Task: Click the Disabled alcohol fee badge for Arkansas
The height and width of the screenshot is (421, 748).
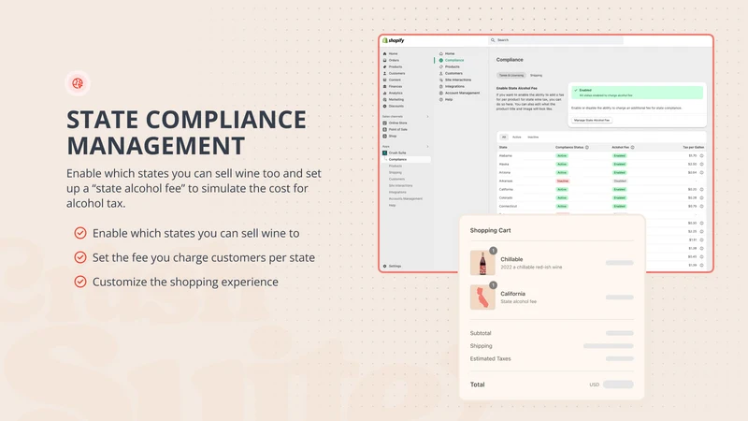Action: (620, 181)
